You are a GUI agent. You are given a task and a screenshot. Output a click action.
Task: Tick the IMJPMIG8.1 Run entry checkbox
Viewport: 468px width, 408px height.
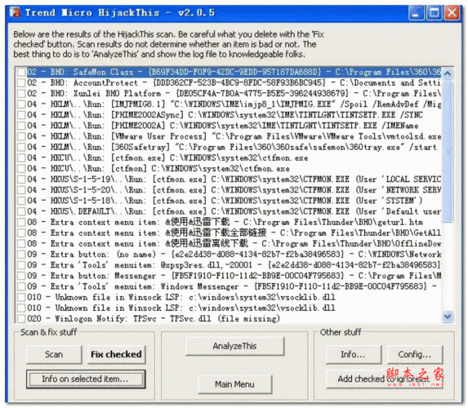click(21, 104)
